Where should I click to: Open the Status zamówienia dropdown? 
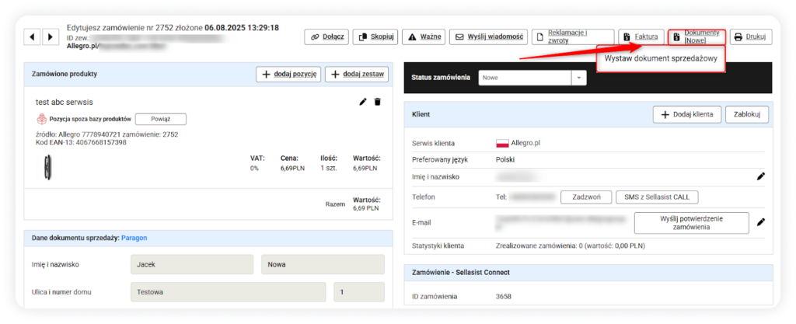point(533,78)
